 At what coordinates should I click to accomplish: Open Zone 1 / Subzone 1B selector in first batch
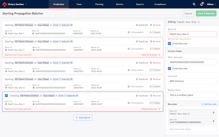63,25
